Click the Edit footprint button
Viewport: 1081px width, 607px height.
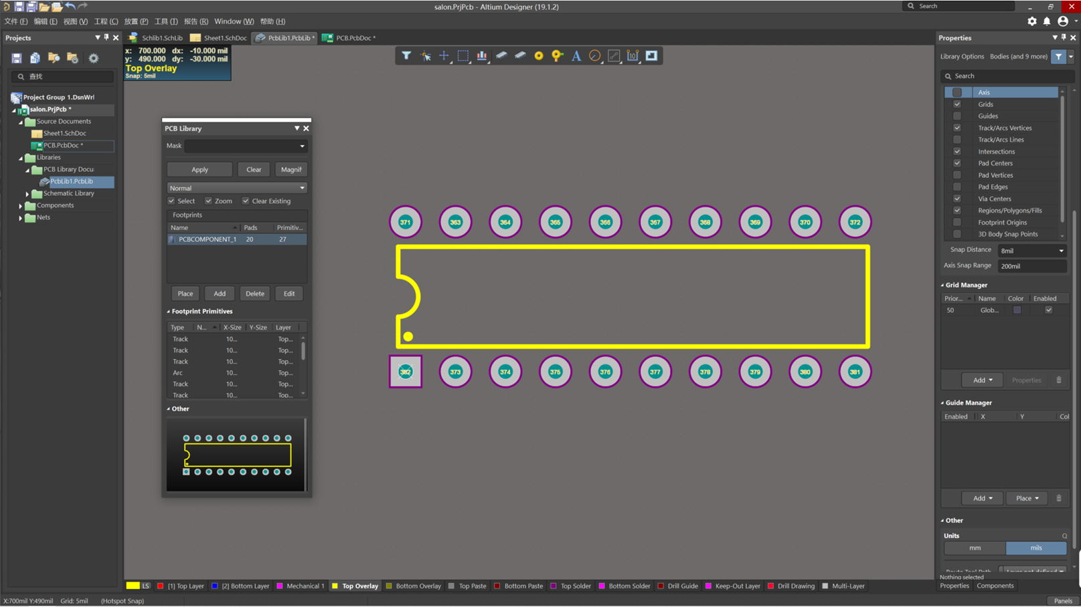pos(289,293)
